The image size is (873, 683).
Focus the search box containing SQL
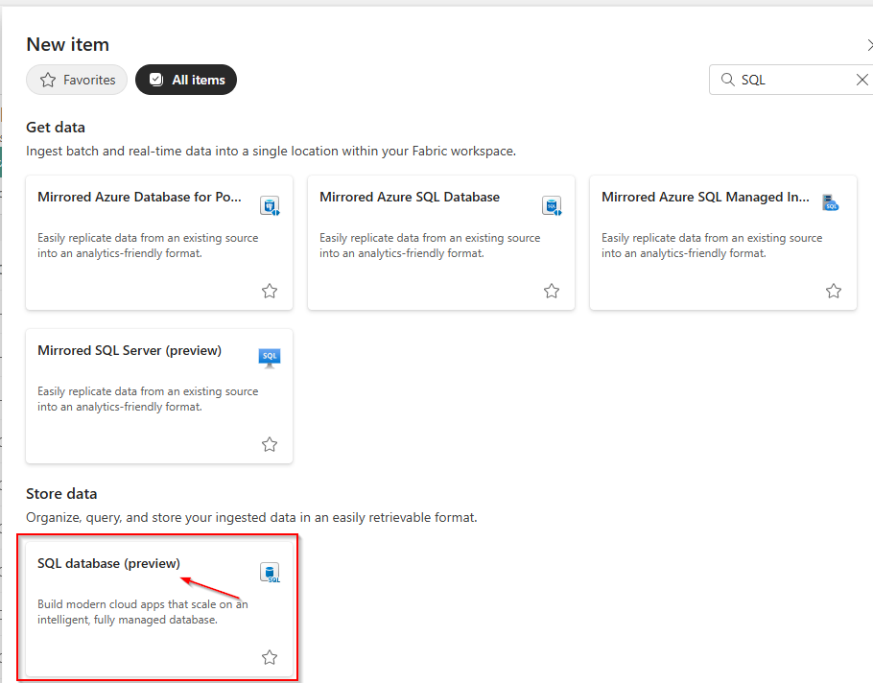pos(793,80)
